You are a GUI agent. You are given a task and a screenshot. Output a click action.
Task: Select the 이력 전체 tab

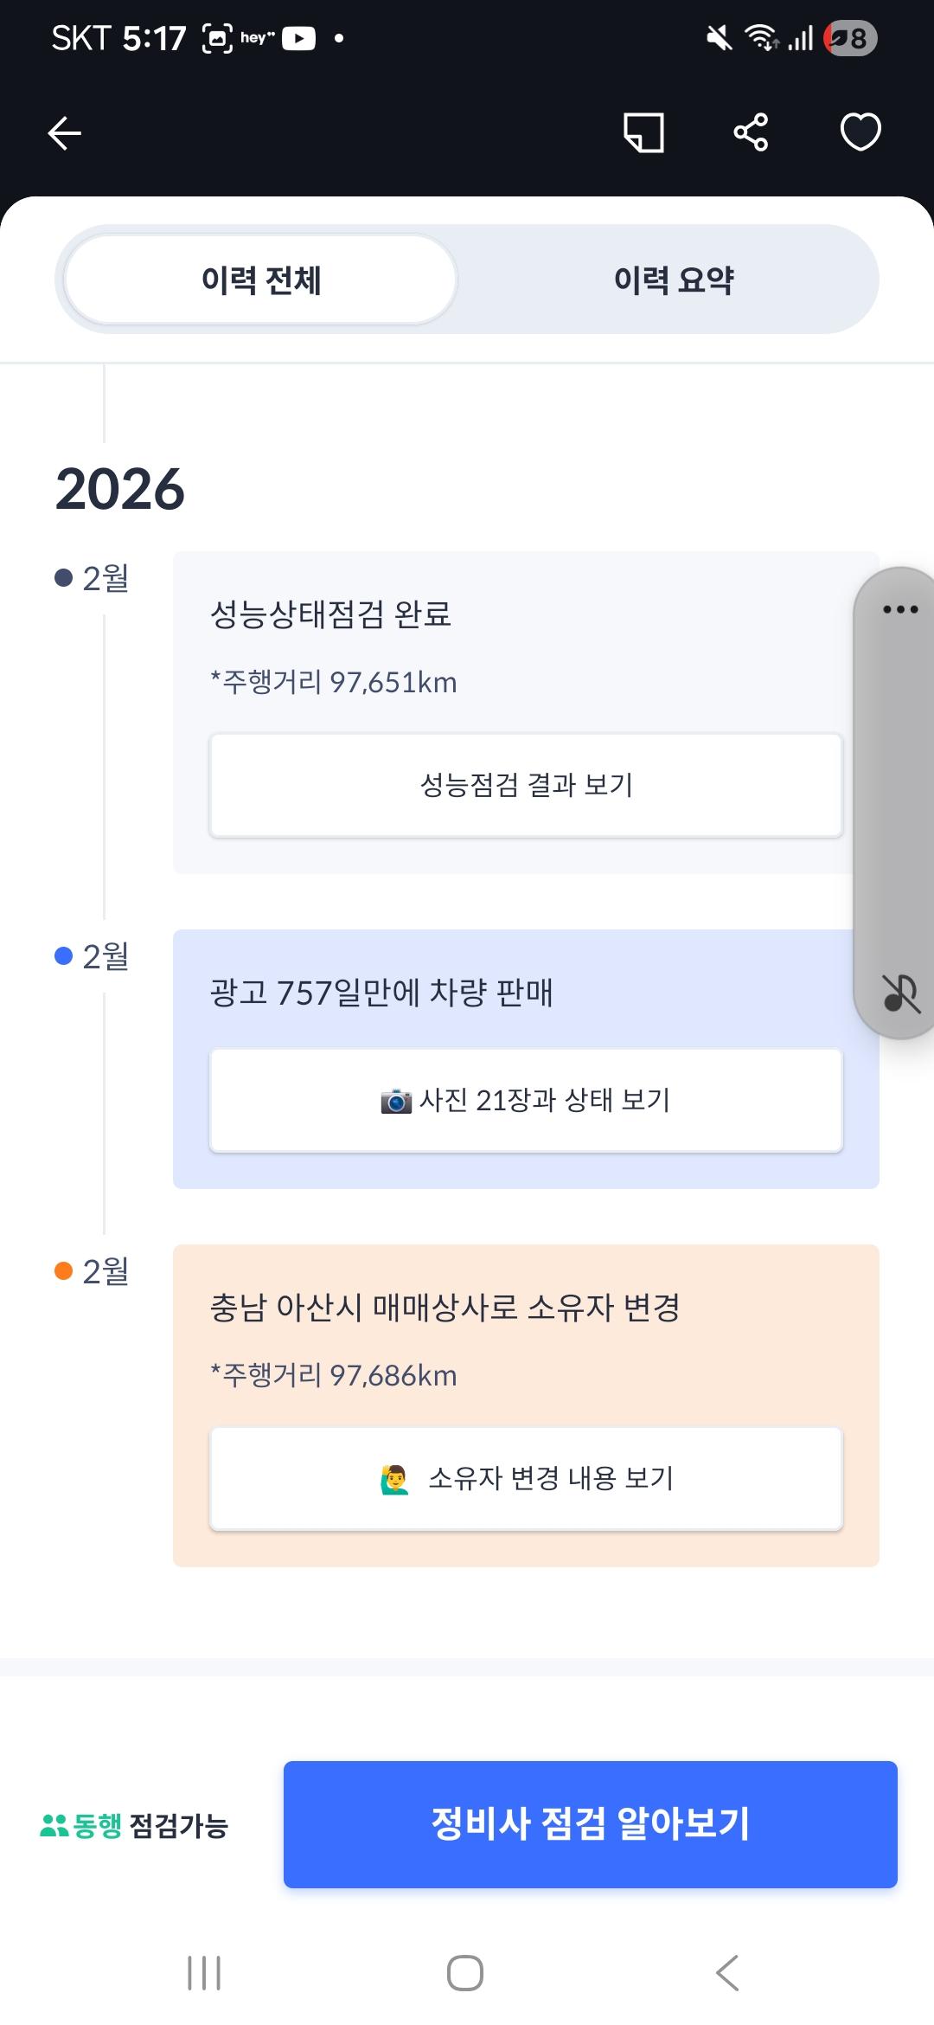click(258, 279)
